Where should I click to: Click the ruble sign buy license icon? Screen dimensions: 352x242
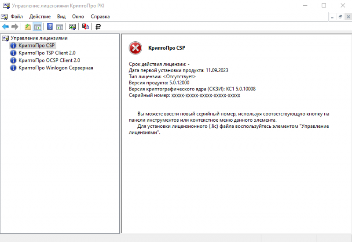pyautogui.click(x=98, y=27)
